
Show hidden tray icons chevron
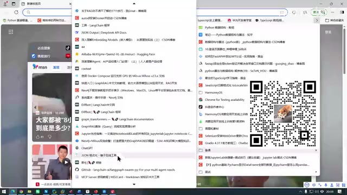click(300, 191)
